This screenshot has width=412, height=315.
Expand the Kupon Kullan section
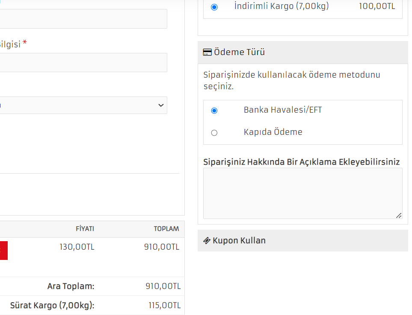pos(303,241)
